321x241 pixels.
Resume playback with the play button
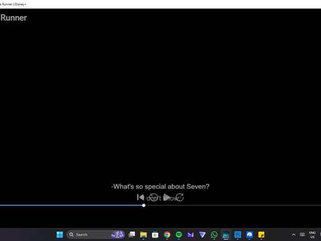(167, 197)
